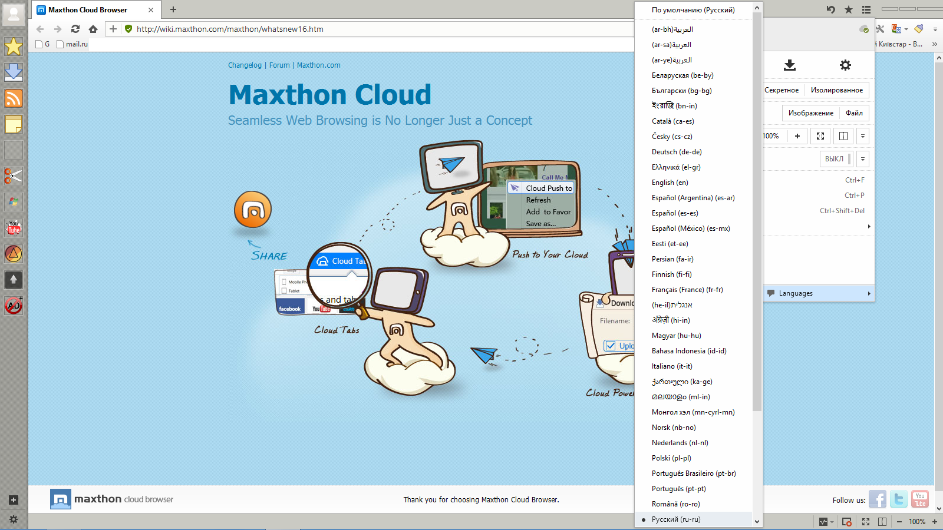Open the dropdown beside the ВЫКЛ toggle
Screen dimensions: 943x530
[863, 159]
